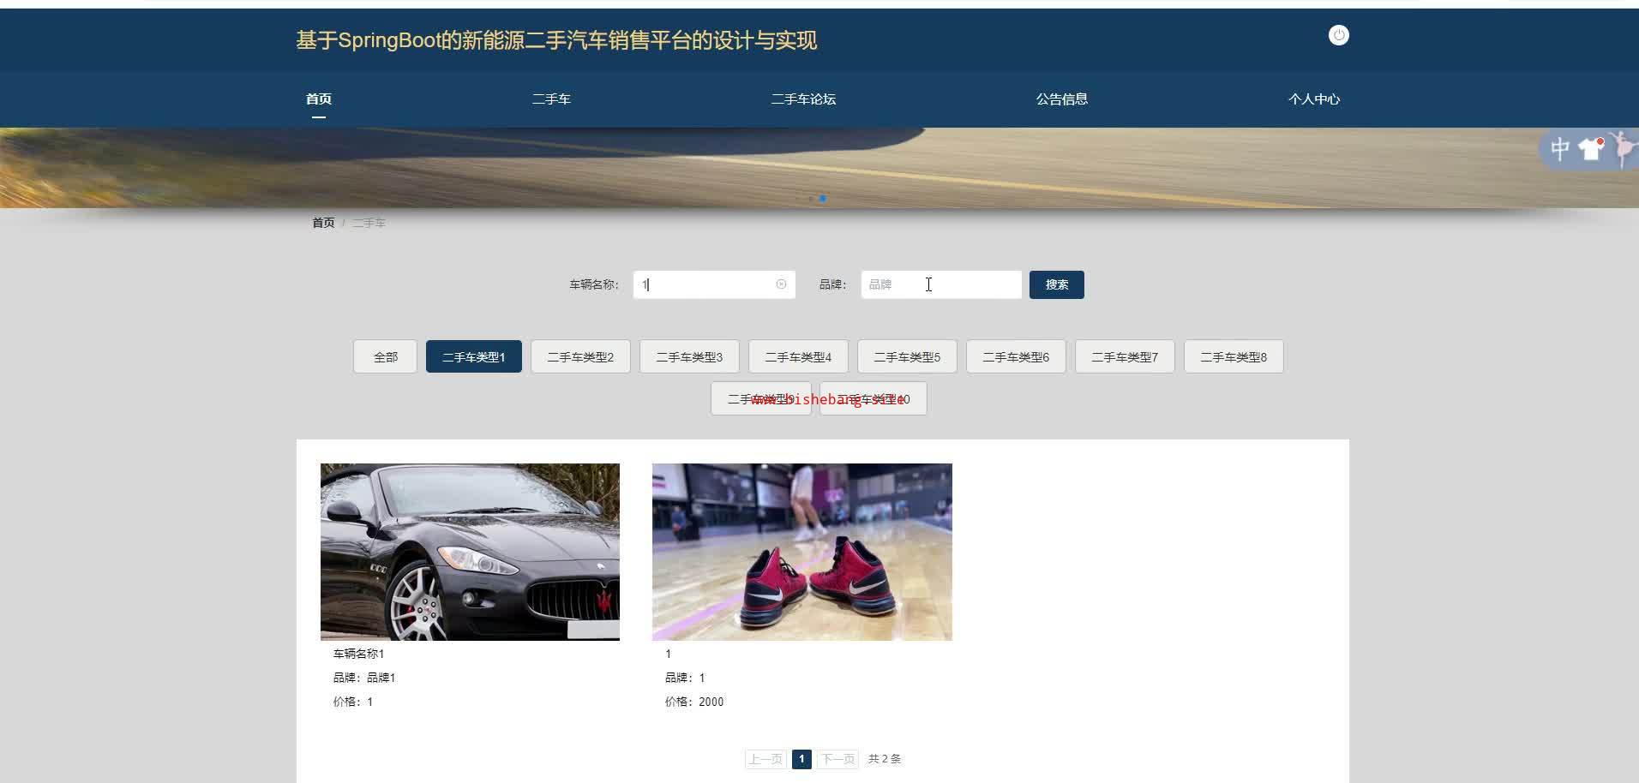Open the 首页 navigation tab

coord(319,99)
